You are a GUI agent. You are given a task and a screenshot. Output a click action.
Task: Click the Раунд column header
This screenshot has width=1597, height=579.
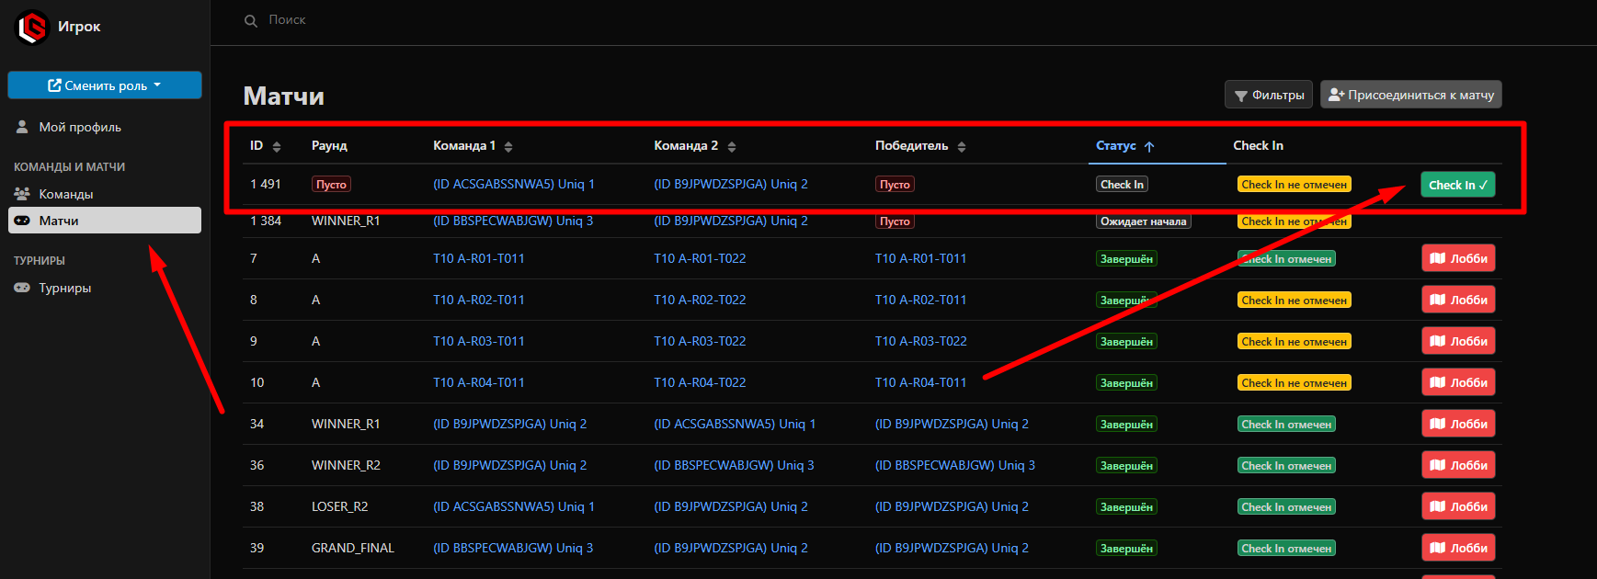329,146
